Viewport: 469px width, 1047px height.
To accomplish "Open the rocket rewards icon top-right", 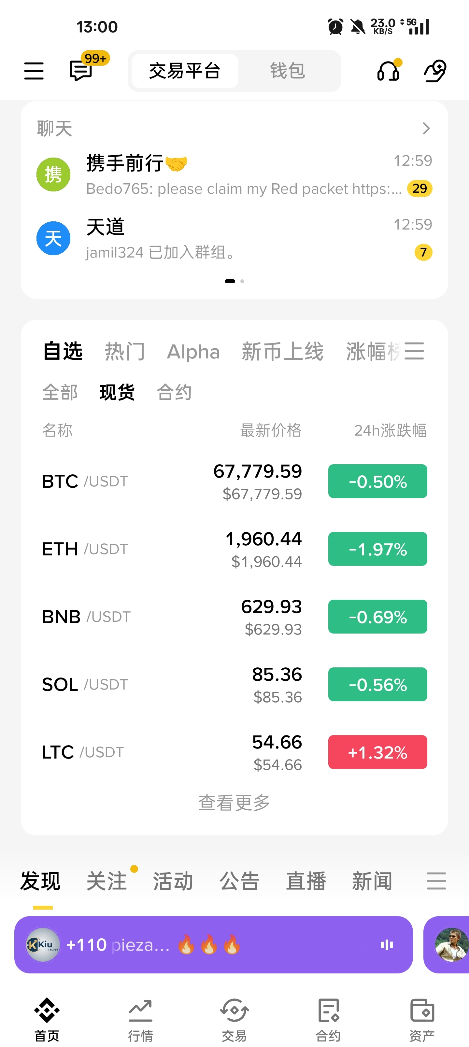I will pyautogui.click(x=435, y=71).
